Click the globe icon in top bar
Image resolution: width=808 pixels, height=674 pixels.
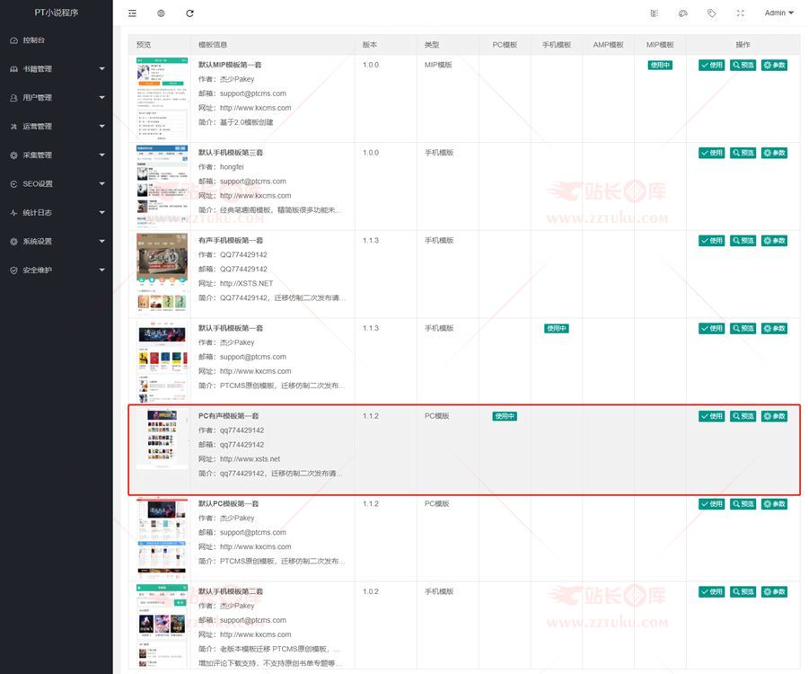tap(161, 13)
